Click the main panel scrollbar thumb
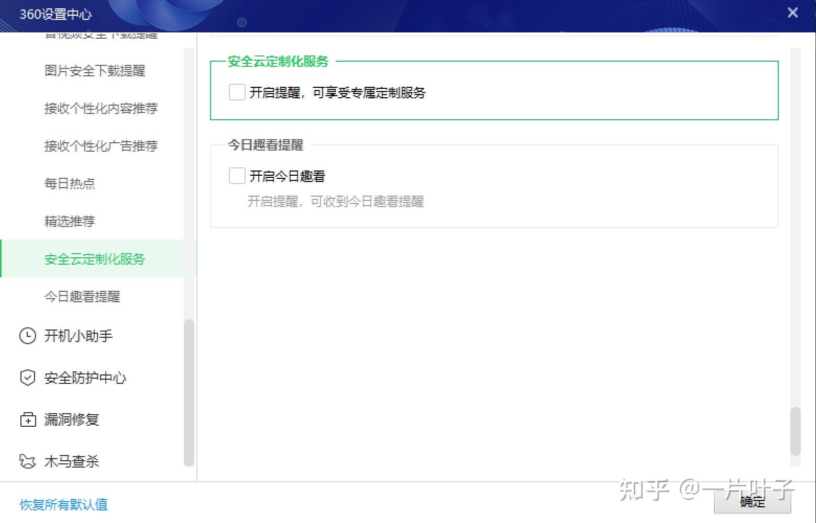 tap(796, 431)
